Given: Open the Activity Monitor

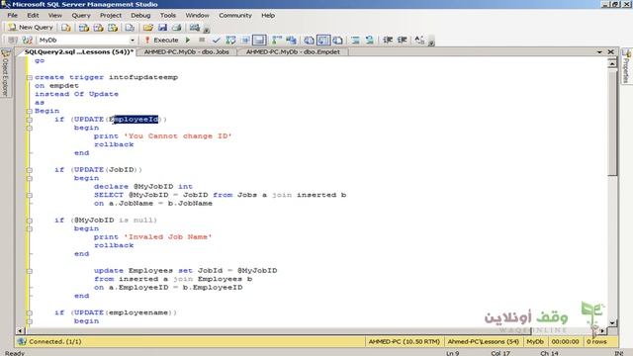Looking at the screenshot, I should [195, 28].
